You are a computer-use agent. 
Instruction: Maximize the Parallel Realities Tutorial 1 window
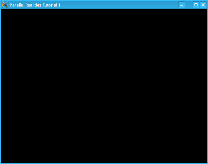click(196, 5)
